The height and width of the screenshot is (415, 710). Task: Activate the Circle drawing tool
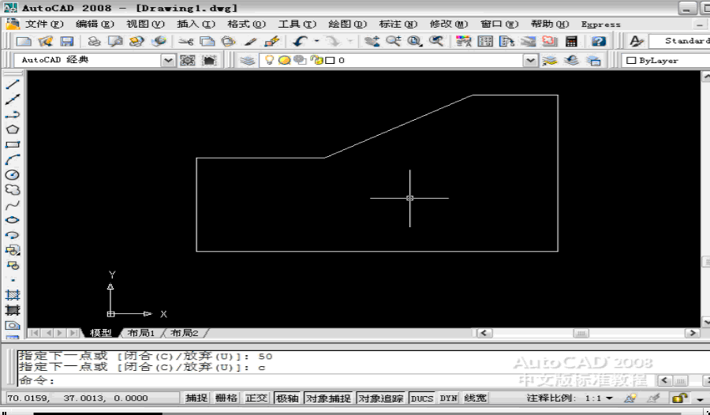(13, 175)
